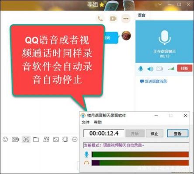Screen dimensions: 194x174
Task: Click the recorder app icon in title bar
Action: 83,115
